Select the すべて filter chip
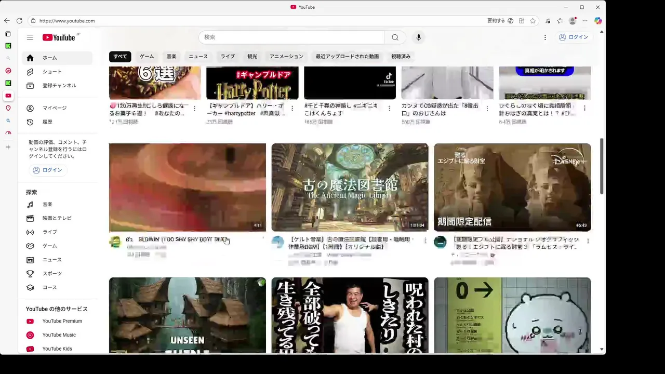Viewport: 665px width, 374px height. coord(120,56)
